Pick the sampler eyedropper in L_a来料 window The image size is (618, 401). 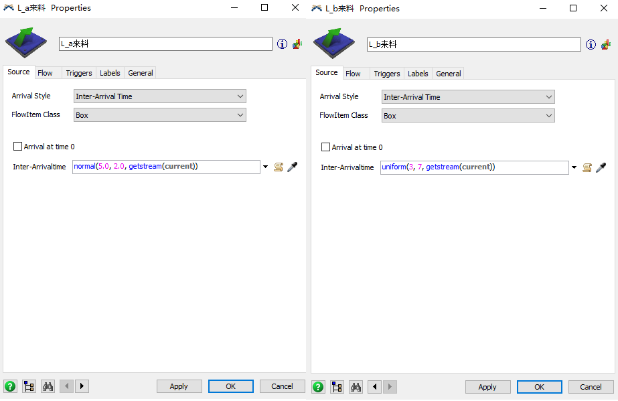(x=293, y=167)
